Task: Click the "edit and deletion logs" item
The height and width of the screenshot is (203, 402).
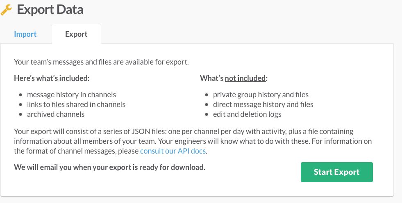Action: click(247, 114)
